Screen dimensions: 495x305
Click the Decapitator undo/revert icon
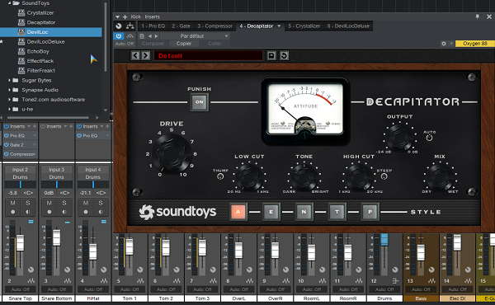click(x=284, y=56)
